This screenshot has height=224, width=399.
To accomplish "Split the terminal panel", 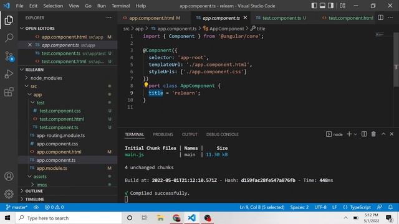I will click(x=364, y=134).
